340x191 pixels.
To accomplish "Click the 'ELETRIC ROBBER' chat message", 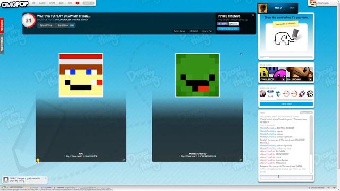I will pyautogui.click(x=286, y=128).
